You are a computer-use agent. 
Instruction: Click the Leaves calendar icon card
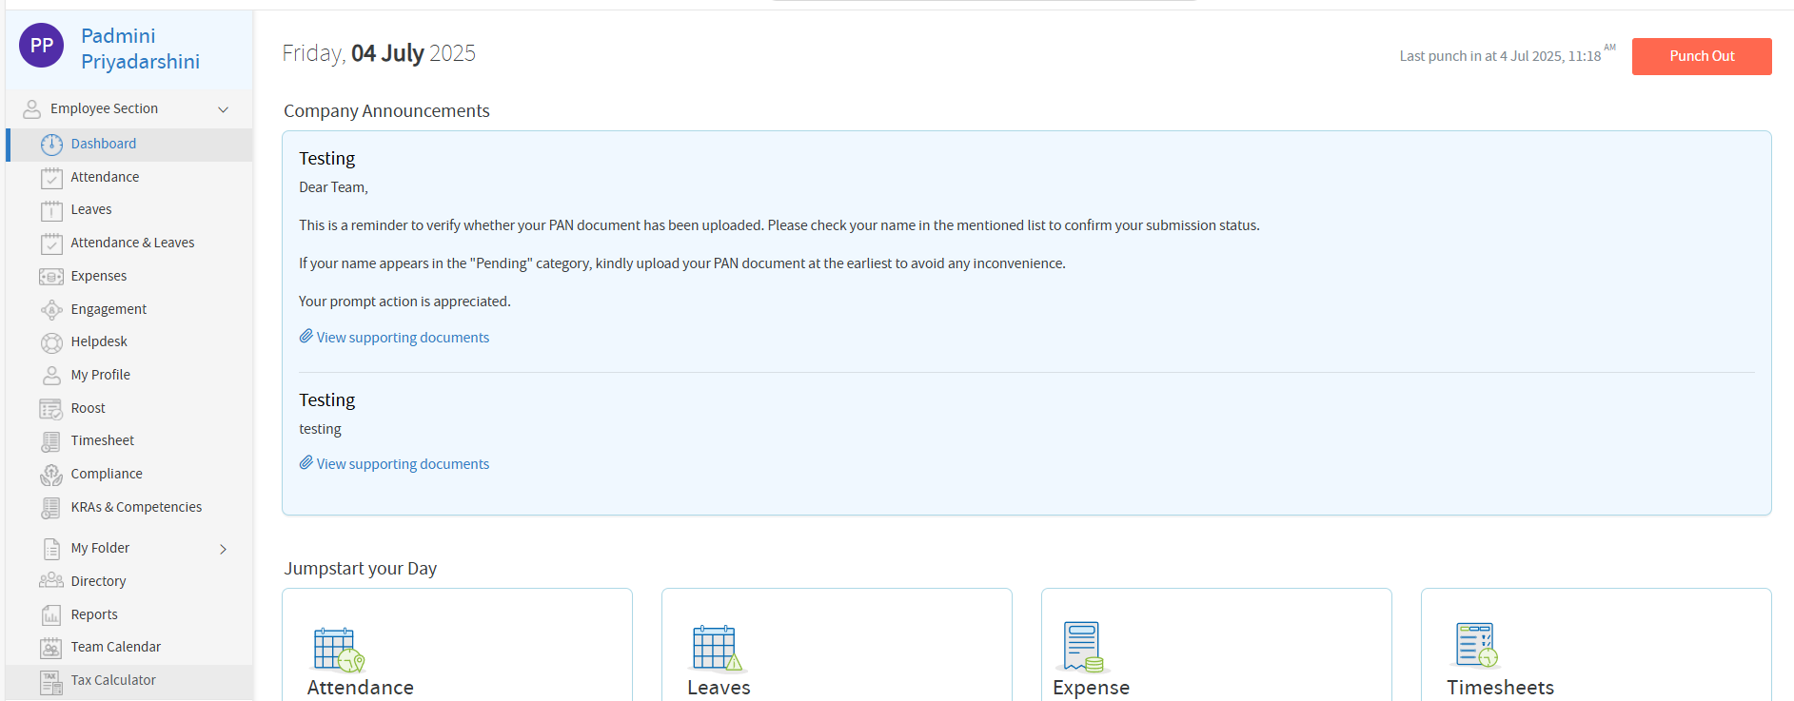point(717,649)
